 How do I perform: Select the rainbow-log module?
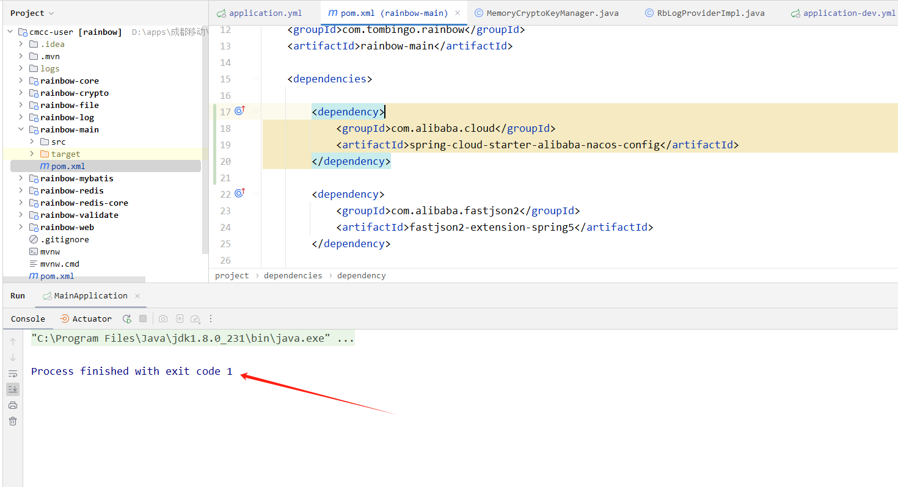pos(67,117)
